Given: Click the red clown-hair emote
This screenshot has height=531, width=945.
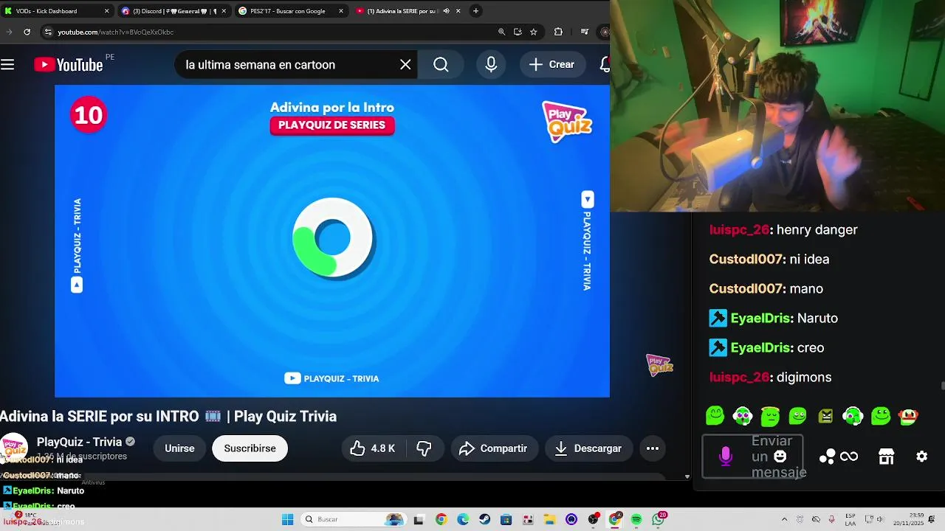Looking at the screenshot, I should click(908, 416).
